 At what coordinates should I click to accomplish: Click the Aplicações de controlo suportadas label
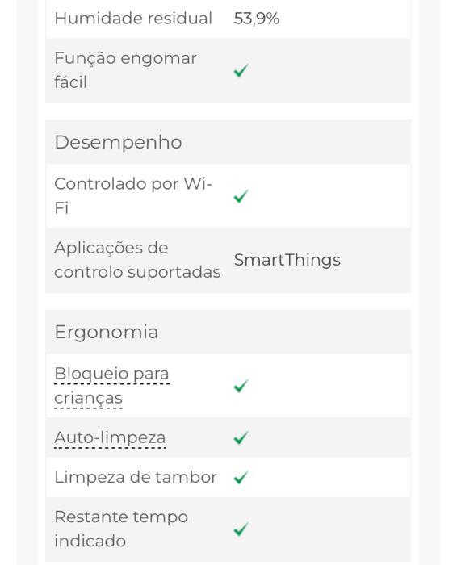(137, 260)
